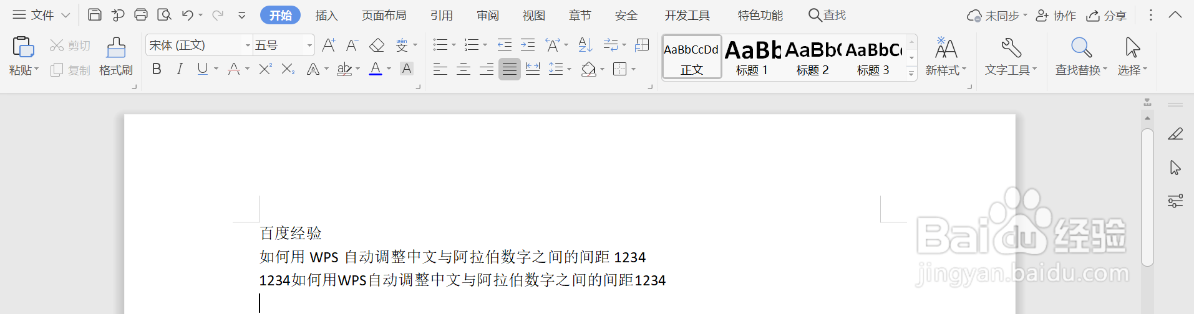Image resolution: width=1194 pixels, height=314 pixels.
Task: Apply text highlight color
Action: point(344,69)
